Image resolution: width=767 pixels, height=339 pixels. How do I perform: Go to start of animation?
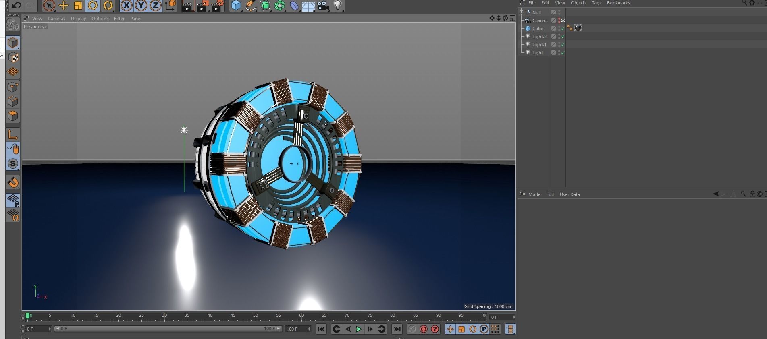click(x=321, y=329)
